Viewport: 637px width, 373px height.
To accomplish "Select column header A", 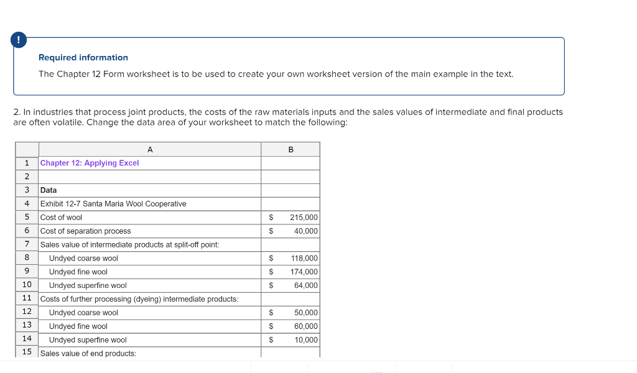I will click(149, 149).
